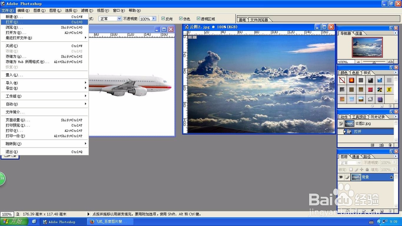The width and height of the screenshot is (402, 226).
Task: Open Styles panel flyout menu arrow
Action: pyautogui.click(x=395, y=73)
